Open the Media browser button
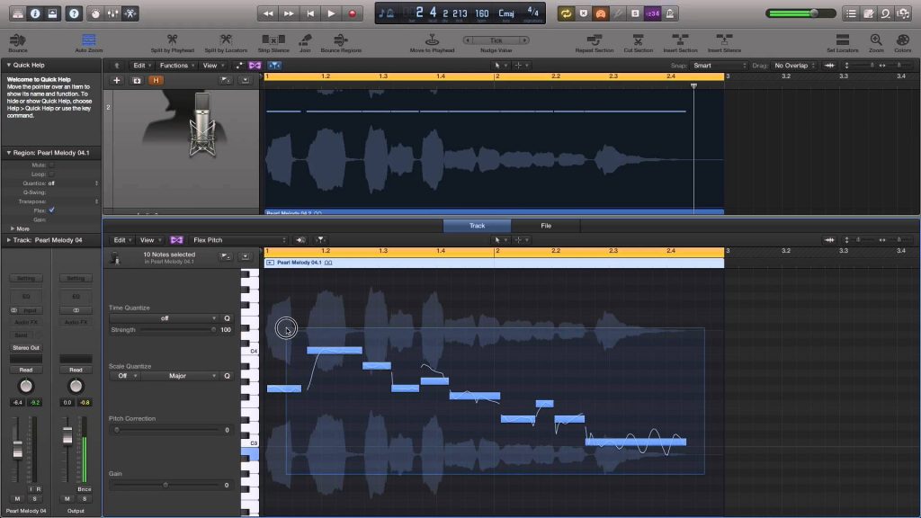This screenshot has width=921, height=518. pos(903,13)
